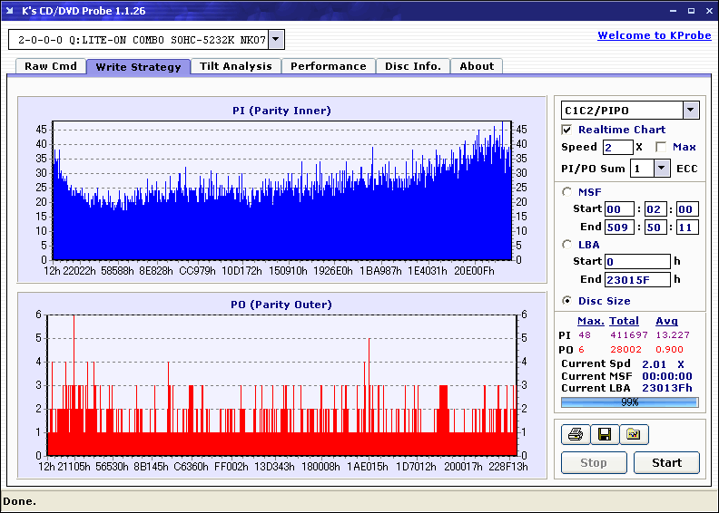Click the printer icon to print chart
719x513 pixels.
tap(575, 435)
